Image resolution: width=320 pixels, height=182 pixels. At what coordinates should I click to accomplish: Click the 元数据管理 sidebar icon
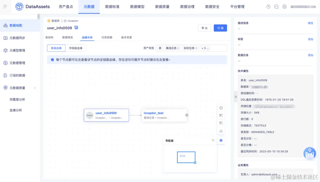(6, 63)
